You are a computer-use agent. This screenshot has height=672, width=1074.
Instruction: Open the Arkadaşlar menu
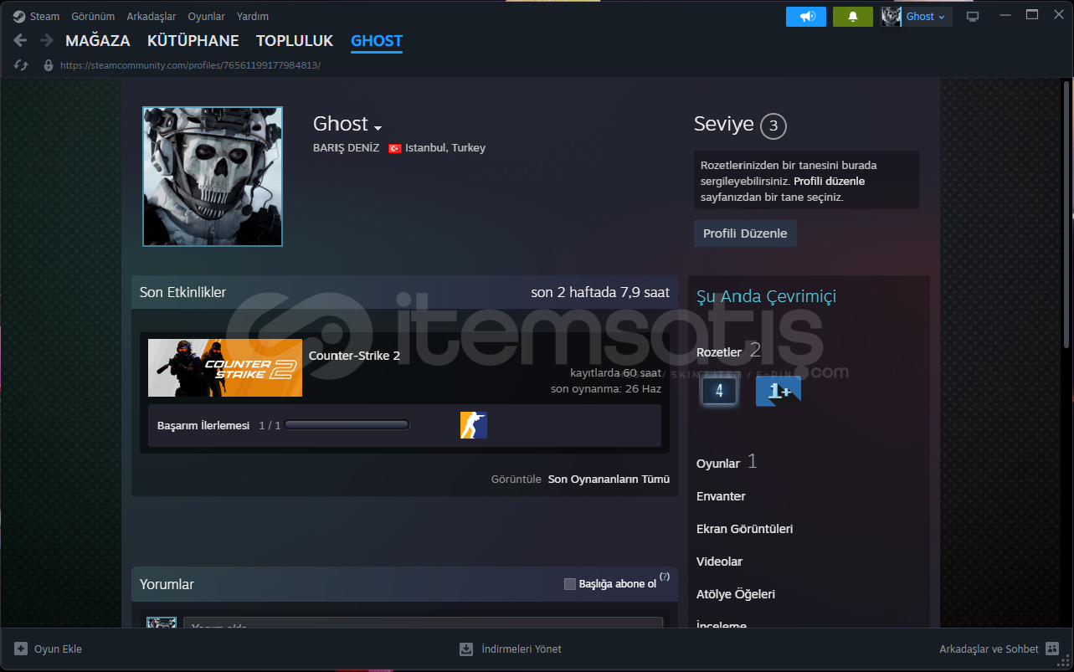point(152,16)
